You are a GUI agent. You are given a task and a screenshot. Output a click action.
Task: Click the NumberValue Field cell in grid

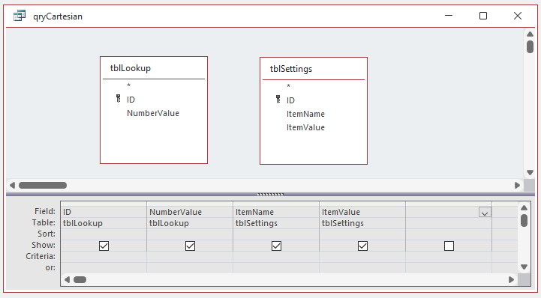(190, 212)
